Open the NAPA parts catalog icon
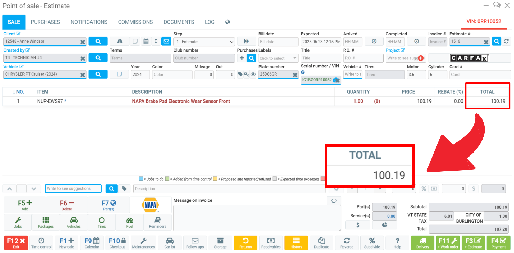Screen dimensions: 514x253 click(x=150, y=205)
